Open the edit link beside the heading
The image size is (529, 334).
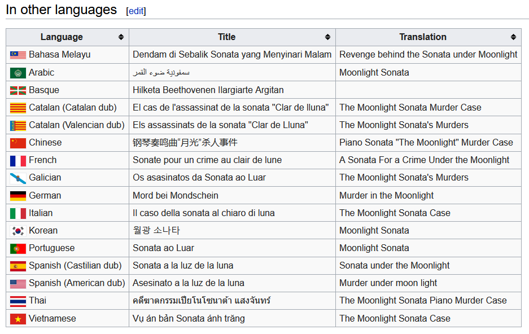pyautogui.click(x=135, y=10)
